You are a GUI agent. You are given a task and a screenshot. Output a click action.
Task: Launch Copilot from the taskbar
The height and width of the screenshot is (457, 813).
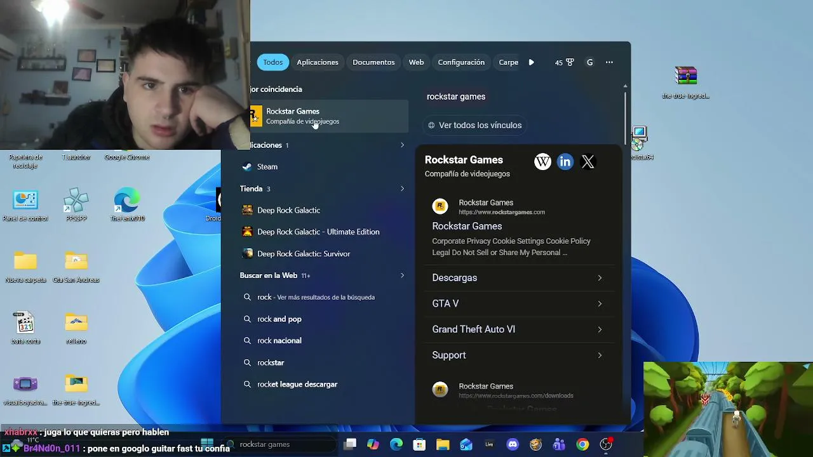pyautogui.click(x=373, y=444)
